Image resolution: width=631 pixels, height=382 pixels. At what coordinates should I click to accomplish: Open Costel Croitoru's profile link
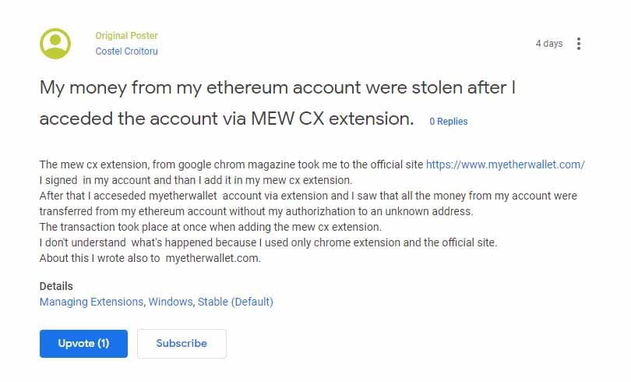126,51
